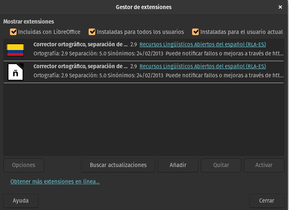
Task: Click Obtener más extensiones en línea link
Action: (x=55, y=181)
